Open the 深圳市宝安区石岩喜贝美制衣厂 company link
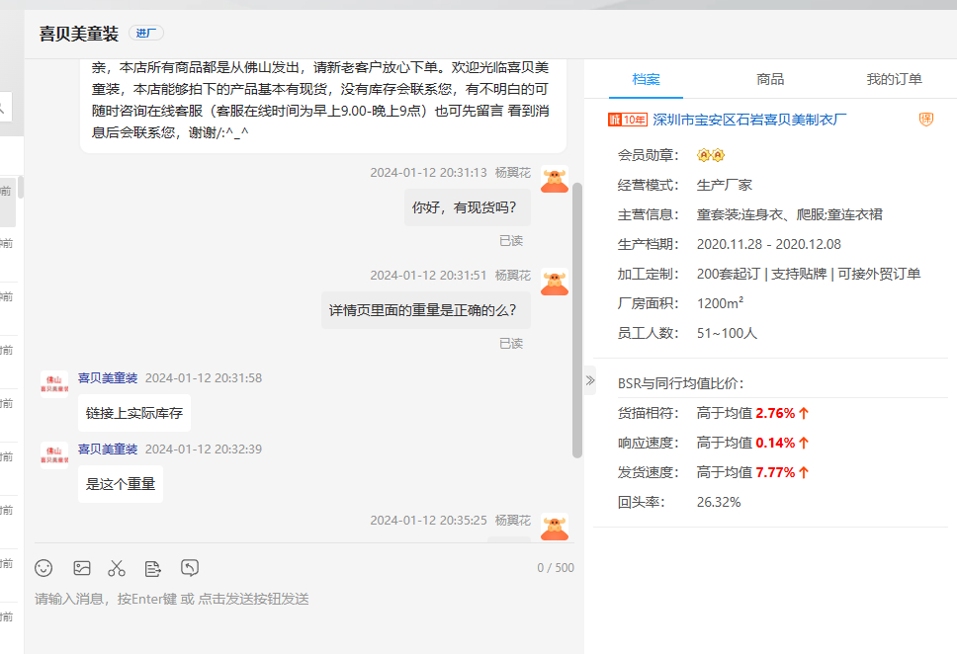Image resolution: width=957 pixels, height=654 pixels. 749,121
